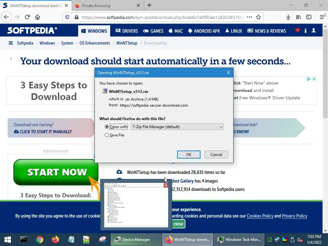The width and height of the screenshot is (328, 246).
Task: Close the Private Browsing tab
Action: [138, 6]
